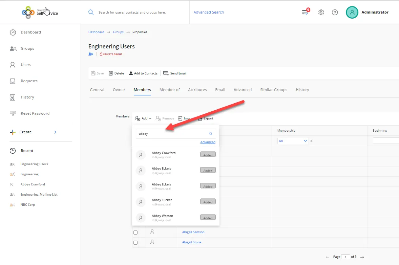Switch to the General tab

pos(97,90)
